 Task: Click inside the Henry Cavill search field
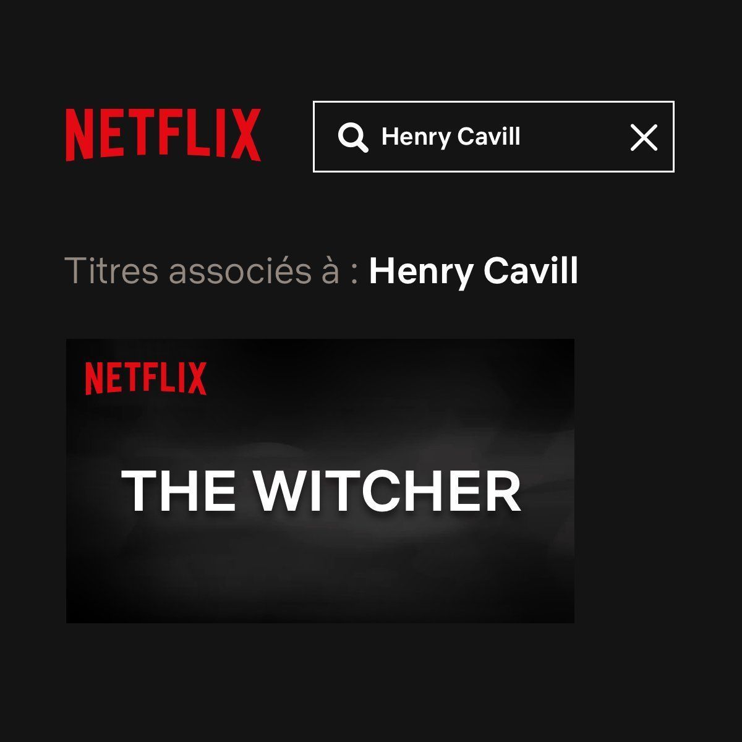click(493, 137)
